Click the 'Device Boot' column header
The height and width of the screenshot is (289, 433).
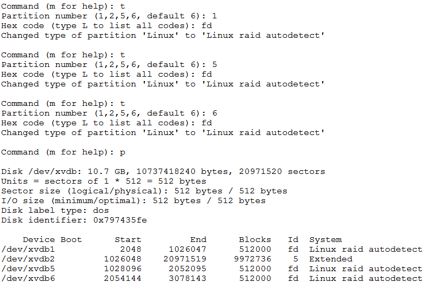(52, 240)
